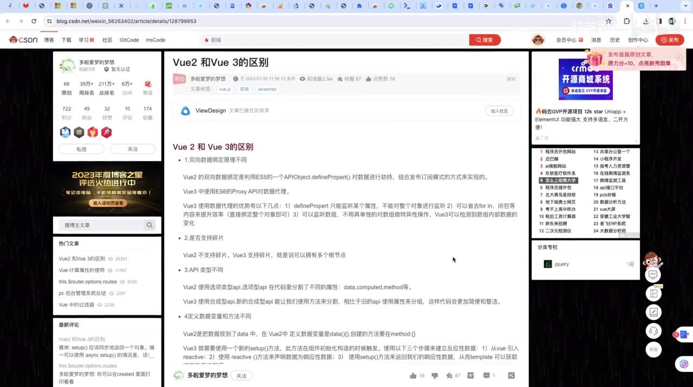The width and height of the screenshot is (693, 387).
Task: Click the red 发布 publish button
Action: coord(670,40)
